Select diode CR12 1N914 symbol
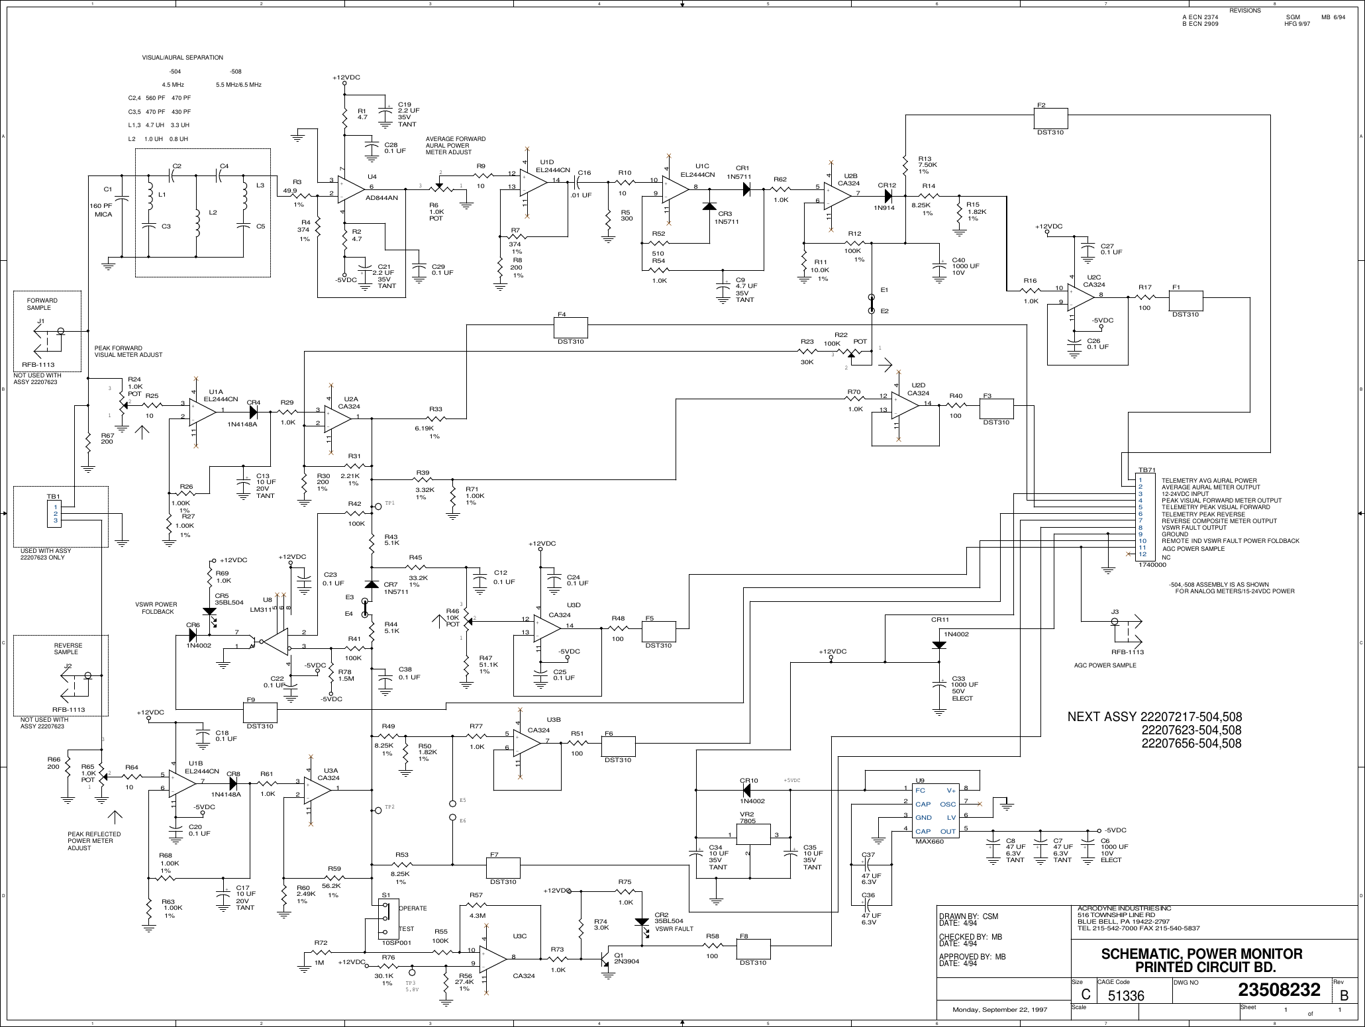 [887, 195]
